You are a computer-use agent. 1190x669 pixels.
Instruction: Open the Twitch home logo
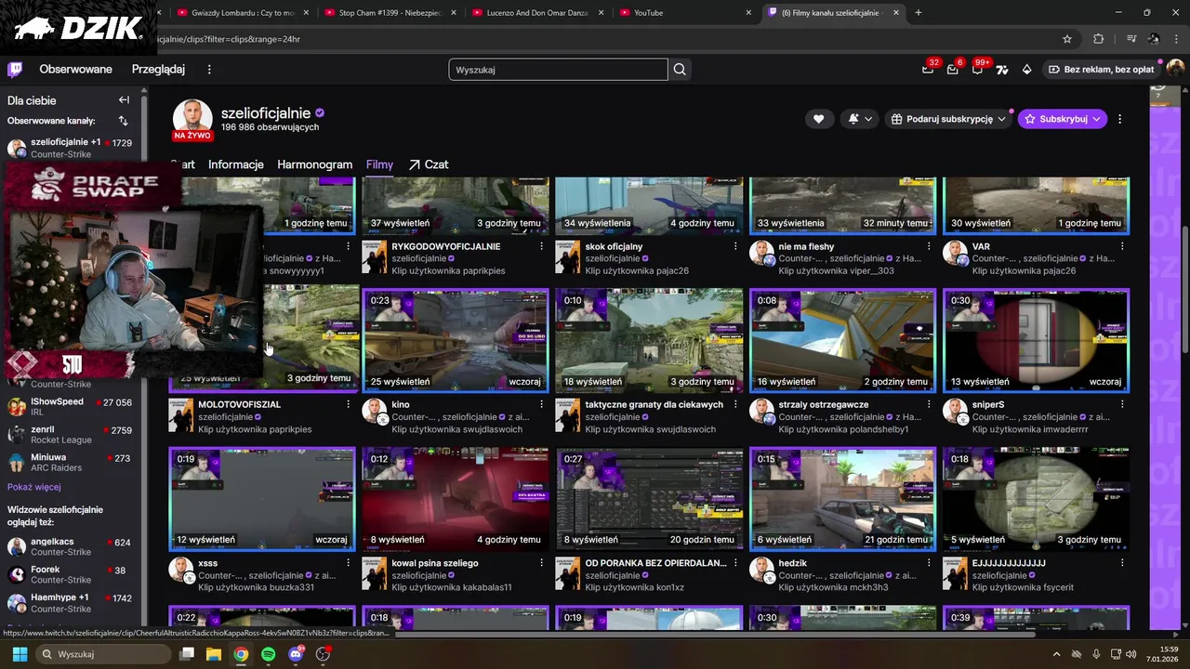(x=15, y=70)
